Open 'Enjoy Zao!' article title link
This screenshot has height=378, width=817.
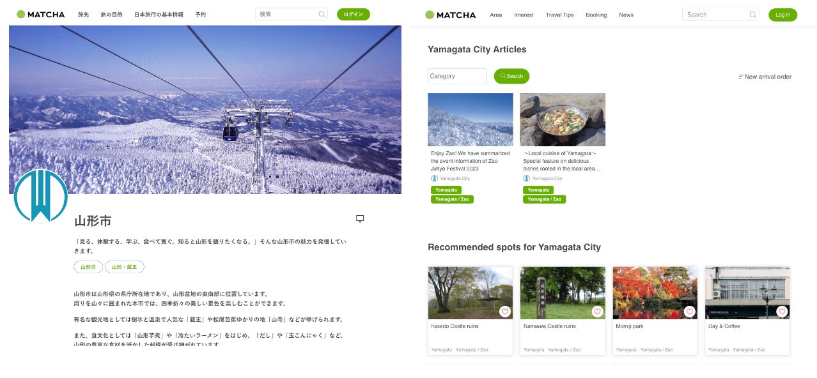[x=471, y=161]
